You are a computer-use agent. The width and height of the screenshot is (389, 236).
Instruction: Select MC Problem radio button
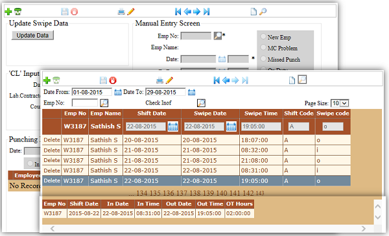263,47
